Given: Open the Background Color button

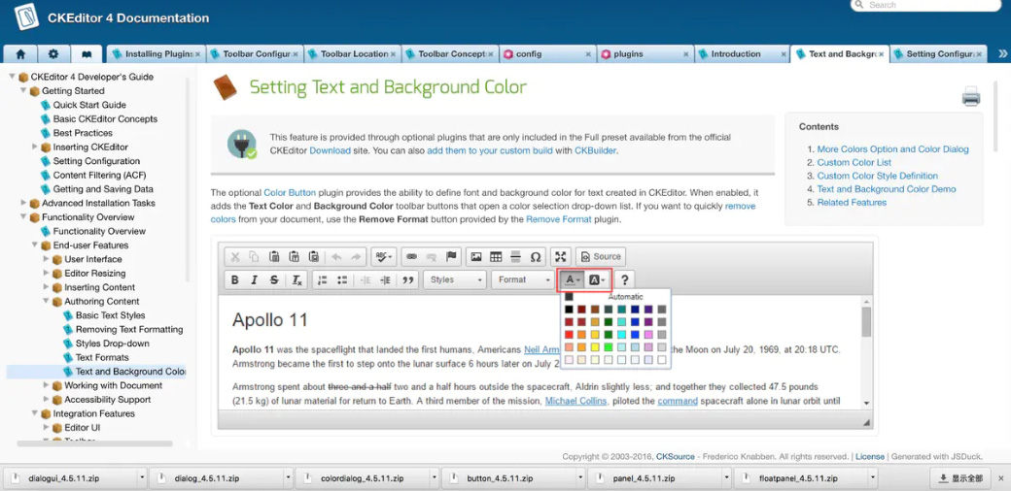Looking at the screenshot, I should [597, 279].
